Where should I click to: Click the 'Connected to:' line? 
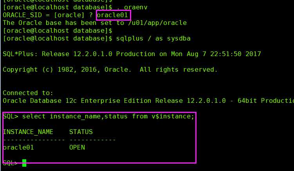(x=28, y=93)
